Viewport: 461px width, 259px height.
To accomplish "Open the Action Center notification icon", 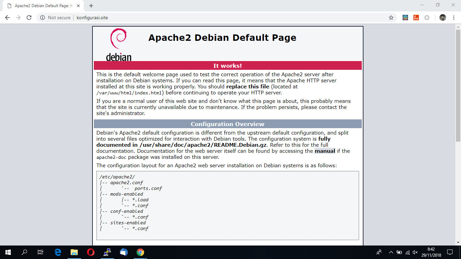I will [x=450, y=252].
